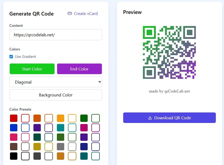Open the Diagonal gradient direction dropdown
224x165 pixels.
click(56, 82)
